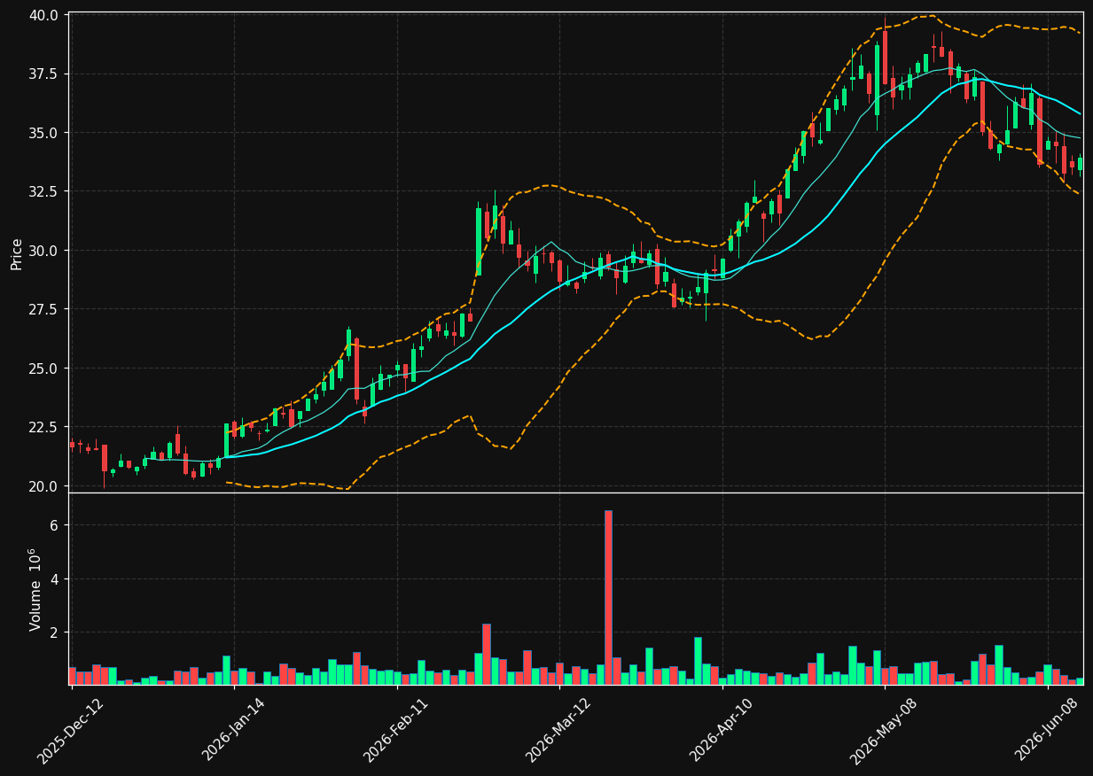Select the 2026-Feb-11 date label
Viewport: 1093px width, 776px height.
(x=395, y=729)
